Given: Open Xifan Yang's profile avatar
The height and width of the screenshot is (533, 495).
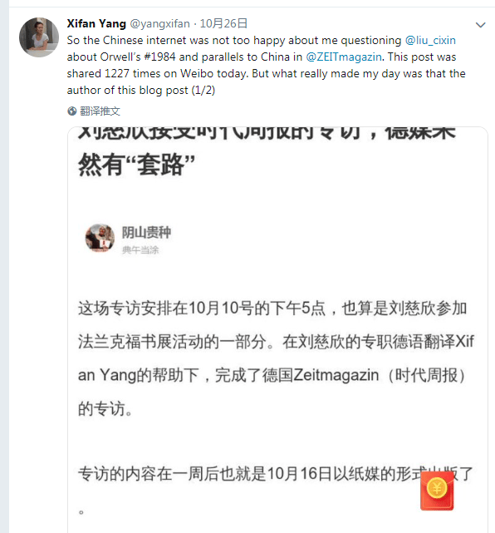Looking at the screenshot, I should point(39,37).
